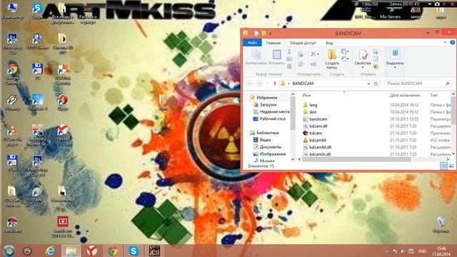The height and width of the screenshot is (257, 457).
Task: Switch to details view in the status bar
Action: coord(443,166)
